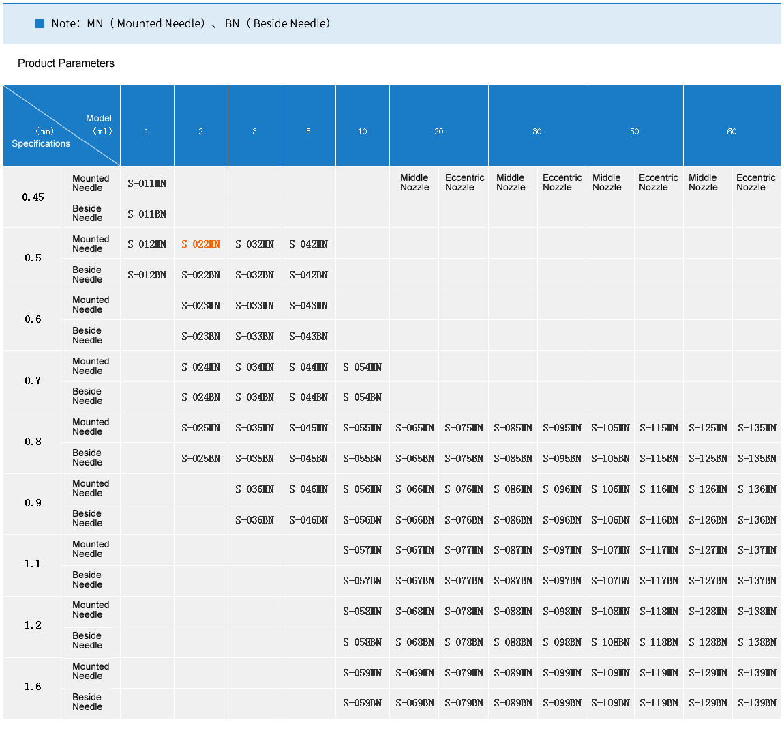This screenshot has width=784, height=744.
Task: Click the Product Parameters heading
Action: [x=66, y=63]
